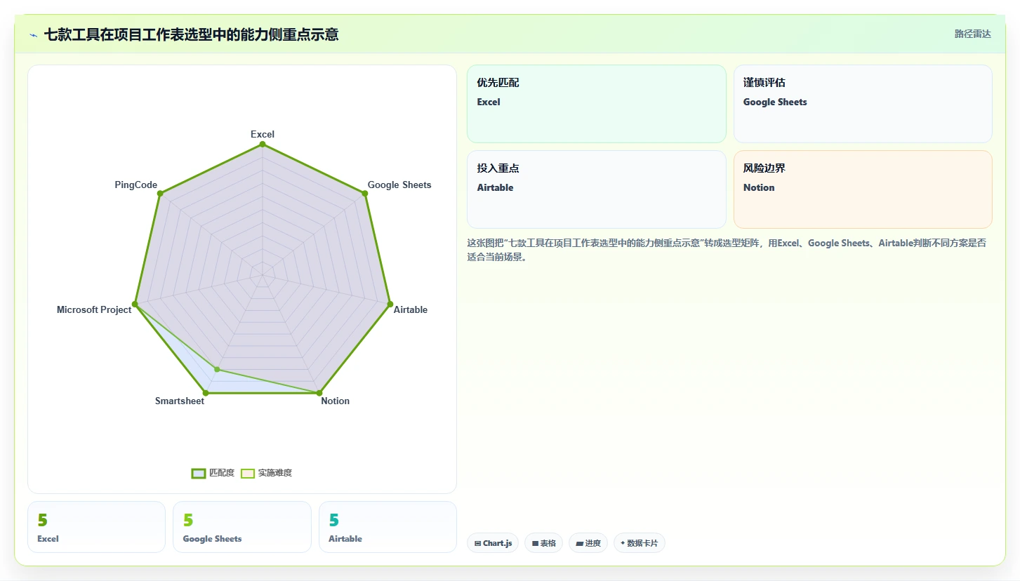Viewport: 1020px width, 581px height.
Task: Open the 谨慎评估 Google Sheets card
Action: 863,104
